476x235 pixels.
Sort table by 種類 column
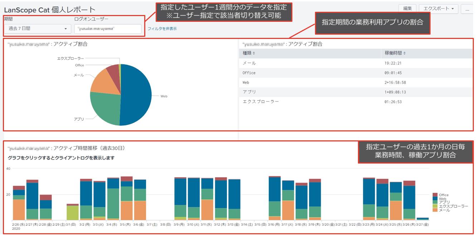coord(249,53)
